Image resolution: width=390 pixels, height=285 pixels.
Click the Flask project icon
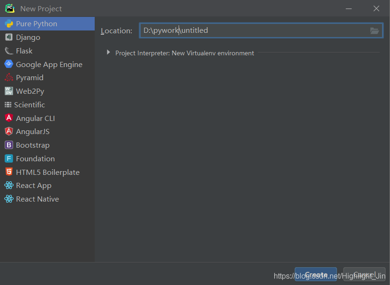coord(9,51)
